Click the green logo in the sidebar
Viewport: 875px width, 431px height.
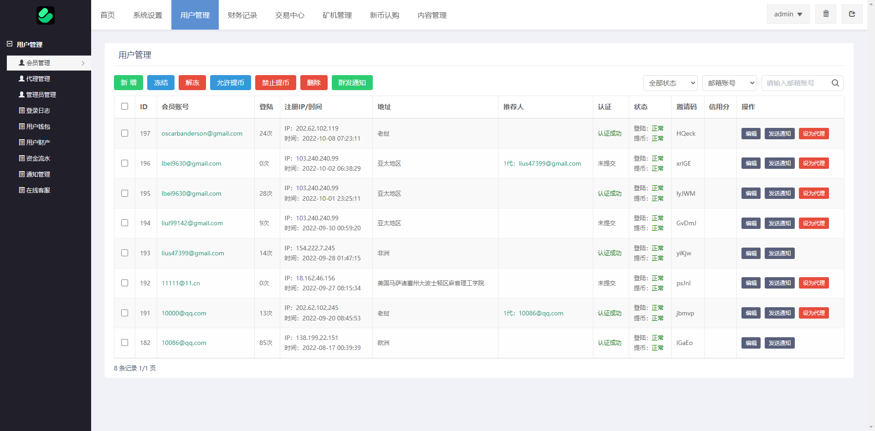pyautogui.click(x=46, y=15)
